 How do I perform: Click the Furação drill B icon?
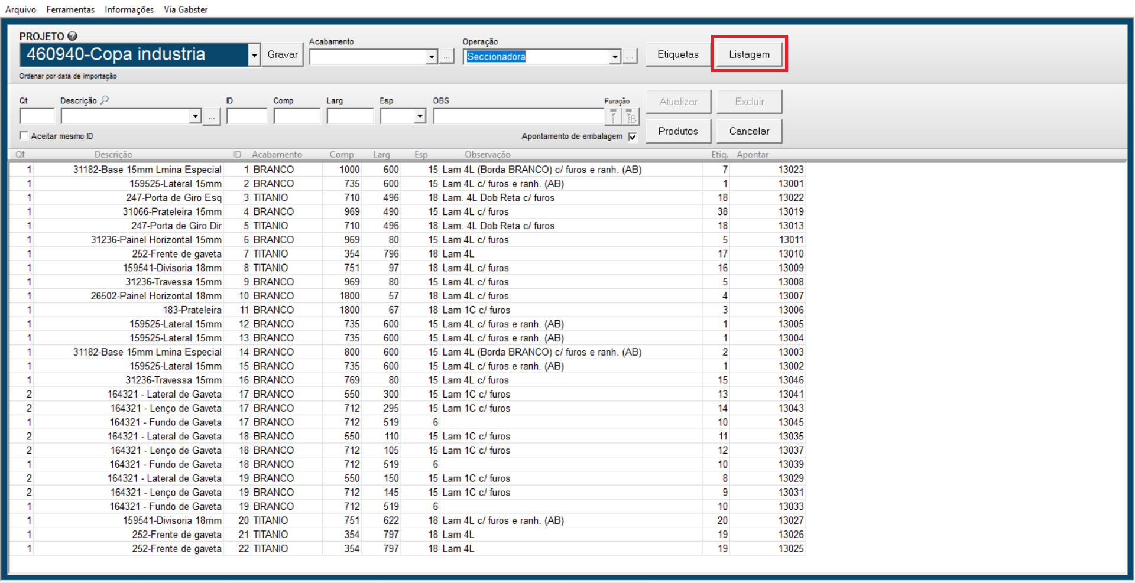(631, 116)
